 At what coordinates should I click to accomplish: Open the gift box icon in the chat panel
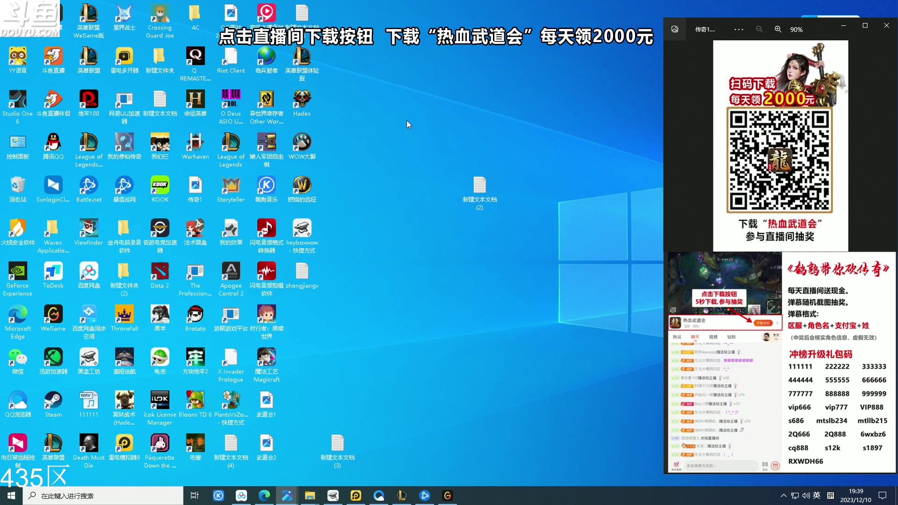point(776,466)
